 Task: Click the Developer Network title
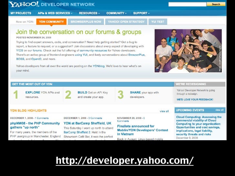(68, 5)
